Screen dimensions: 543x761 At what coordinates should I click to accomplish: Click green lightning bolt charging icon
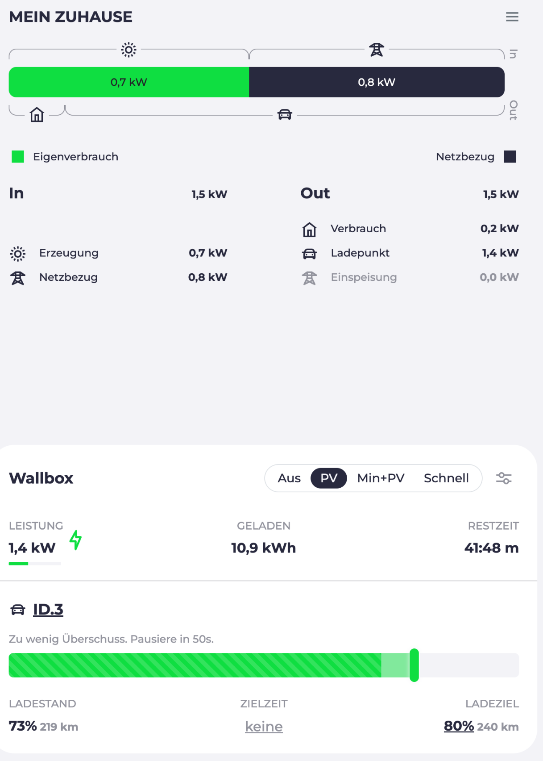(76, 540)
